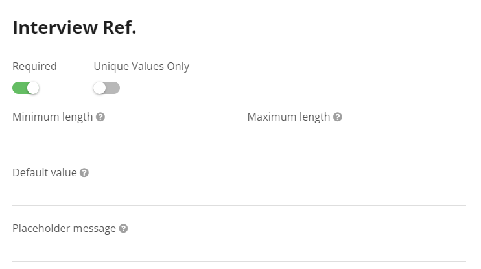Focus the Maximum length input field
The width and height of the screenshot is (481, 269).
coord(357,138)
